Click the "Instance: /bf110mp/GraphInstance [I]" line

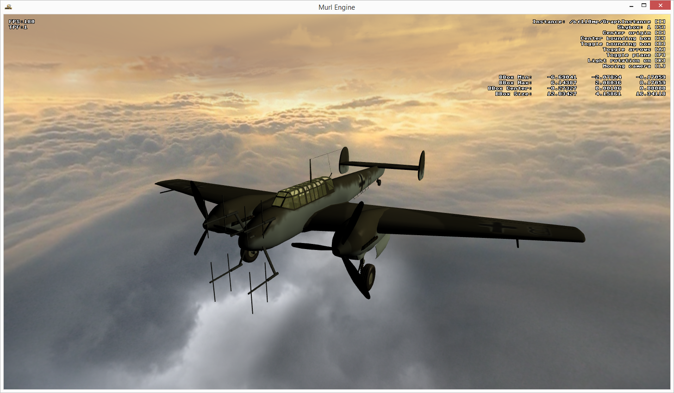pos(599,22)
